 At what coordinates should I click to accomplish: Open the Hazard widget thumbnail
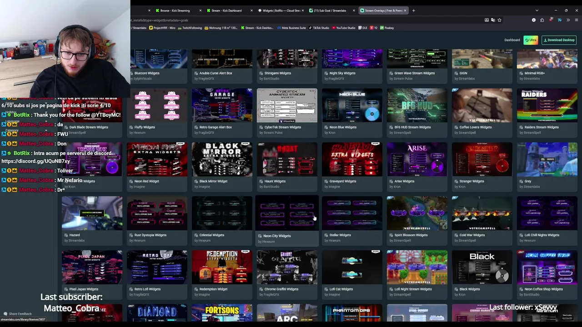click(x=92, y=213)
